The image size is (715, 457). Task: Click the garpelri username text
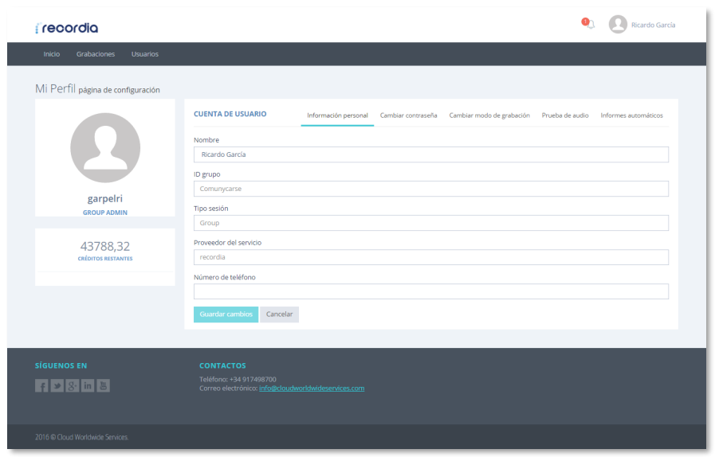(x=105, y=199)
